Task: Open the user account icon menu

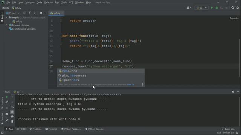Action: 189,8
